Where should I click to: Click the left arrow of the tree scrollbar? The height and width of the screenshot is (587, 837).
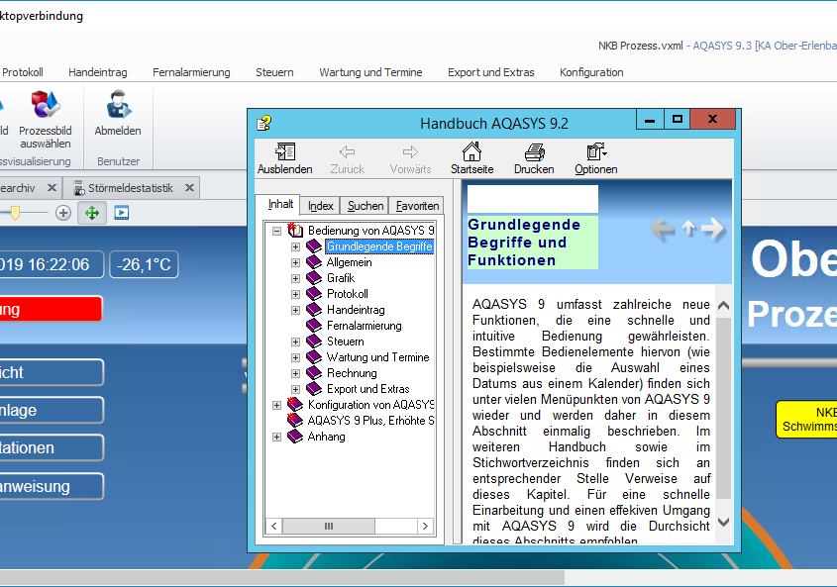[x=273, y=527]
